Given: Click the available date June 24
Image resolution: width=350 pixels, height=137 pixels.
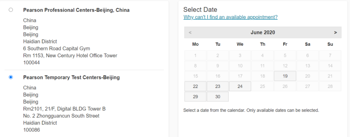Looking at the screenshot, I should tap(240, 86).
